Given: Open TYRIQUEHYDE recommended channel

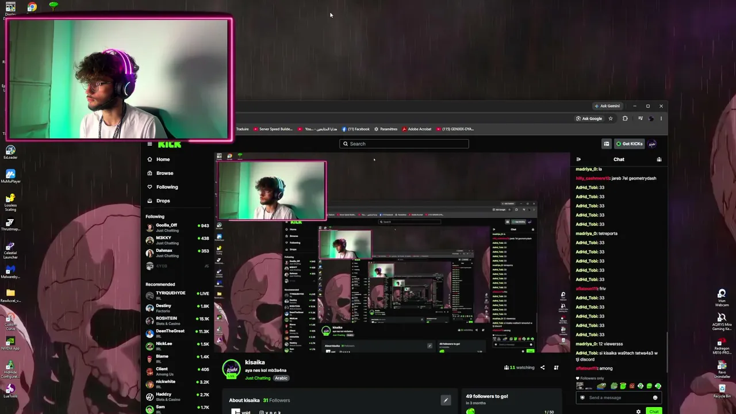Looking at the screenshot, I should (x=178, y=296).
